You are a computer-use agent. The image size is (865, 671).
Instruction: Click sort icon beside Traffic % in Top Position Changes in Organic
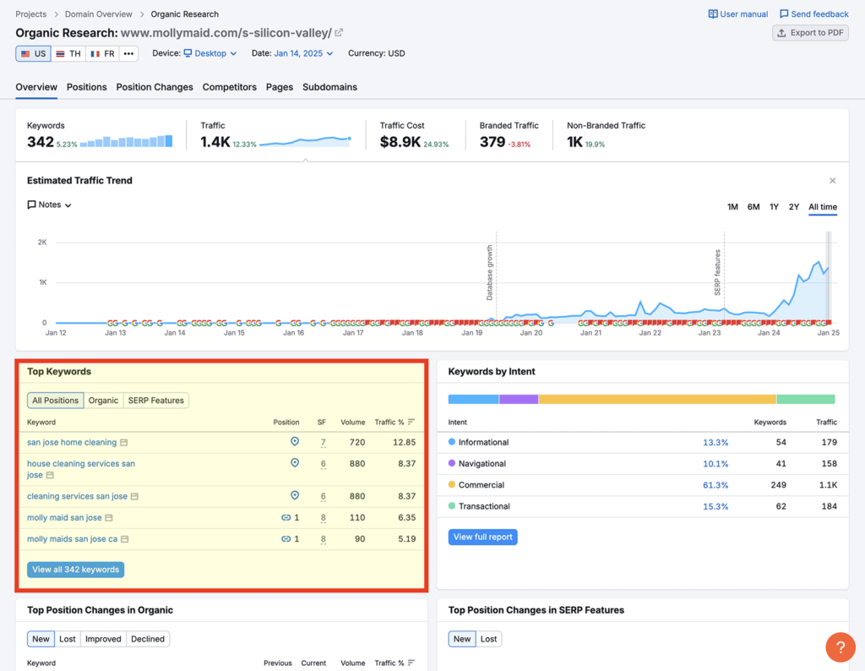pos(411,663)
